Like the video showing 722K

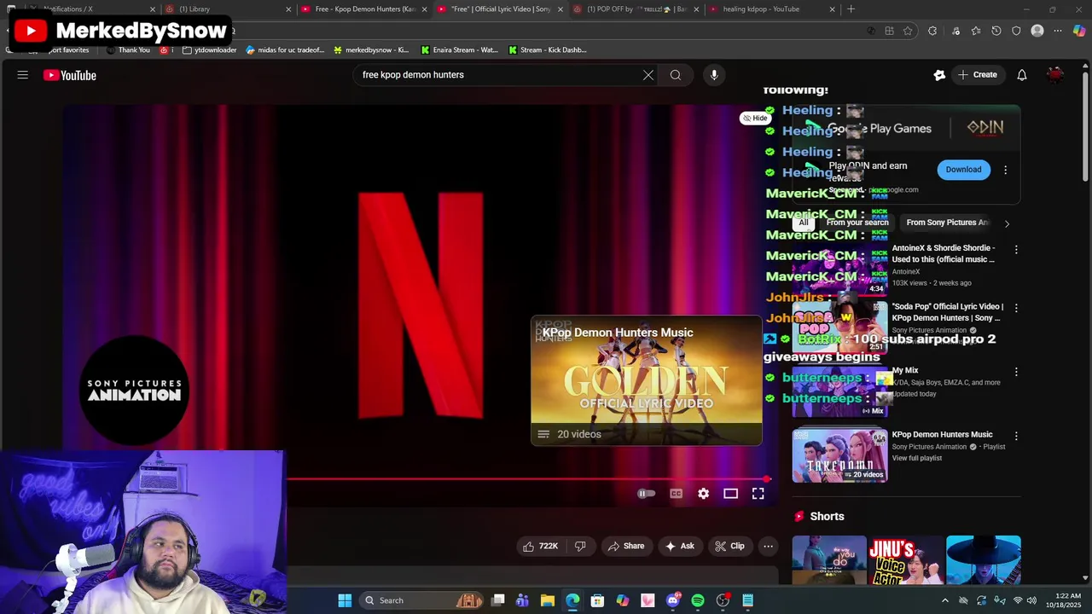540,546
